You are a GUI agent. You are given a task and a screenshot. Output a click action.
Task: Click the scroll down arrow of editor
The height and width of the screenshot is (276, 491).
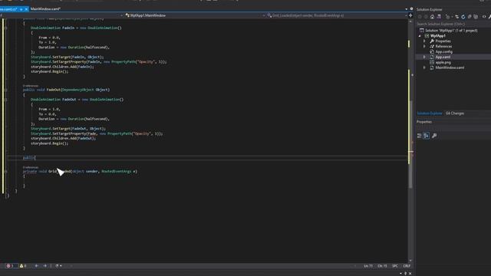pos(410,261)
